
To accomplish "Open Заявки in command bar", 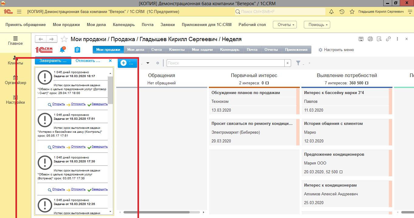I will point(168,24).
